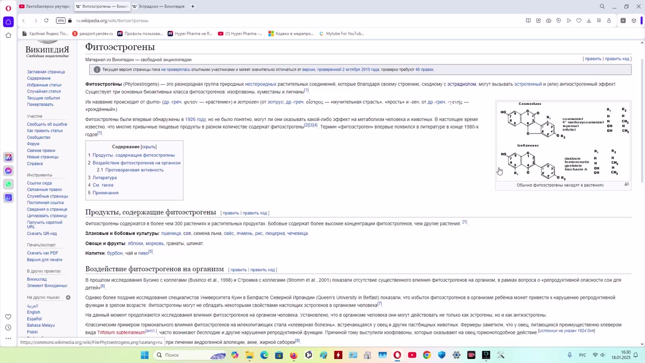645x363 pixels.
Task: Open the downloads icon in toolbar
Action: (589, 21)
